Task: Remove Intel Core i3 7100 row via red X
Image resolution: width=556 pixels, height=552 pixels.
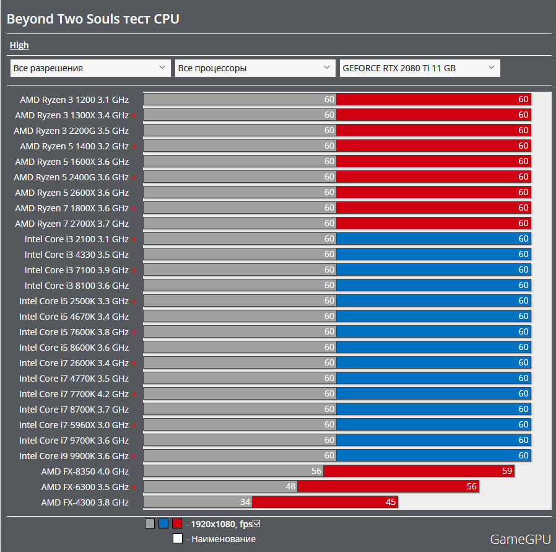Action: pyautogui.click(x=134, y=271)
